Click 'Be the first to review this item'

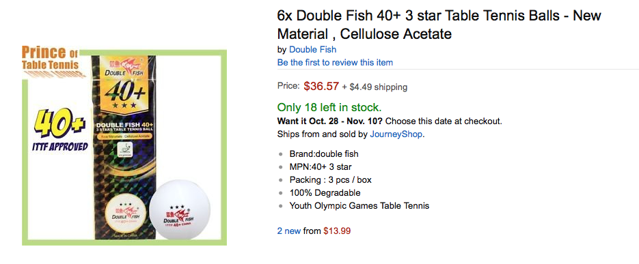click(x=335, y=63)
